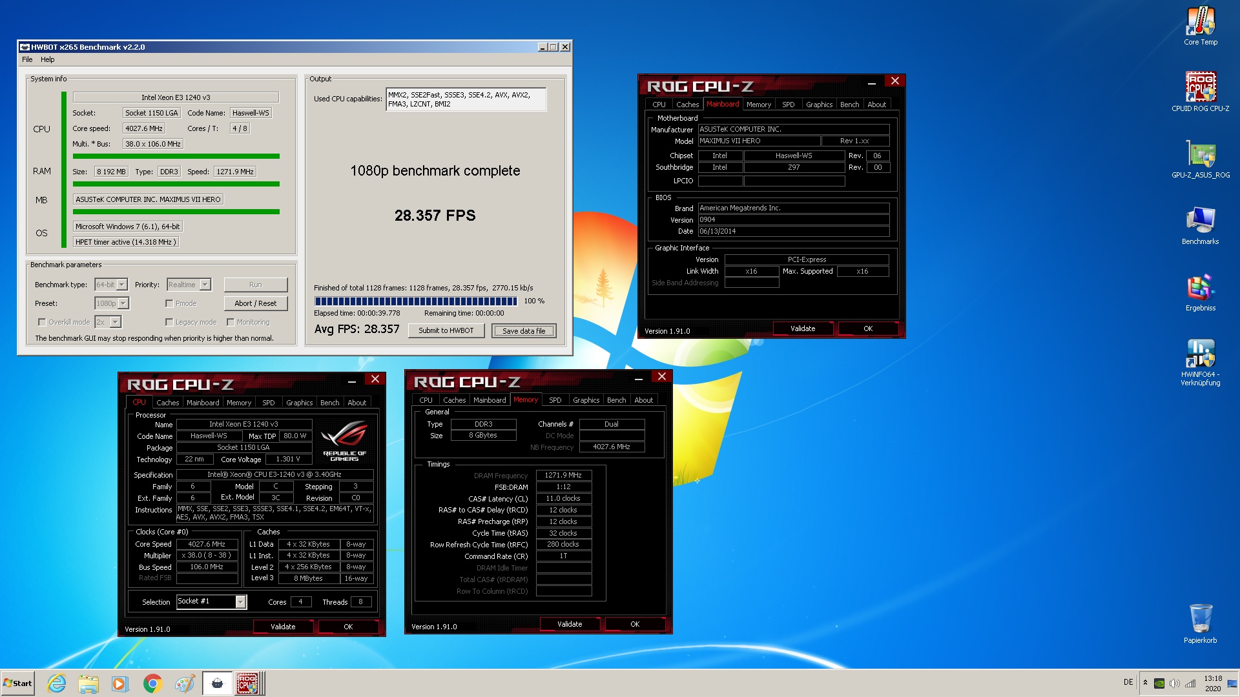
Task: Switch to HWBOT x265 taskbar item
Action: coord(218,683)
